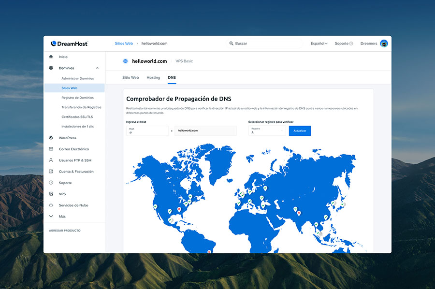Screen dimensions: 435x289
Task: Click the Correo Electrónico envelope icon
Action: click(x=51, y=149)
